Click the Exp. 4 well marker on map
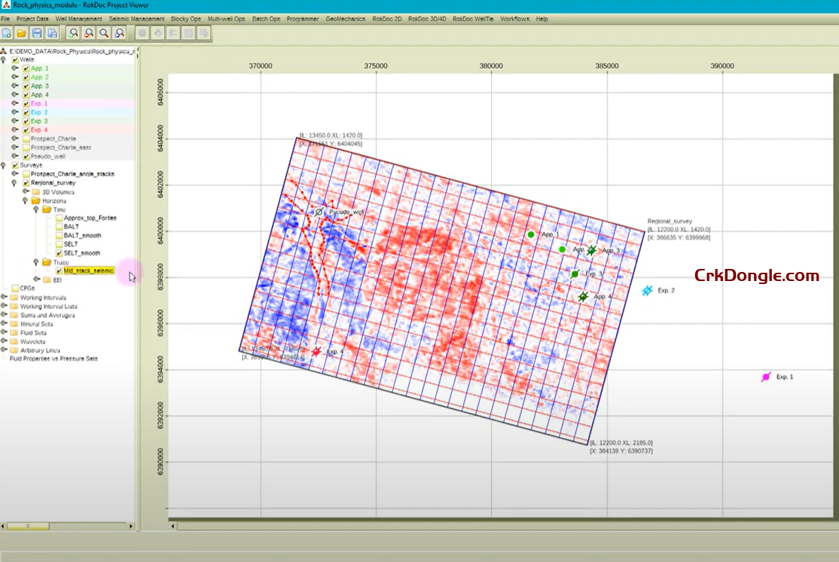The width and height of the screenshot is (839, 562). (317, 352)
